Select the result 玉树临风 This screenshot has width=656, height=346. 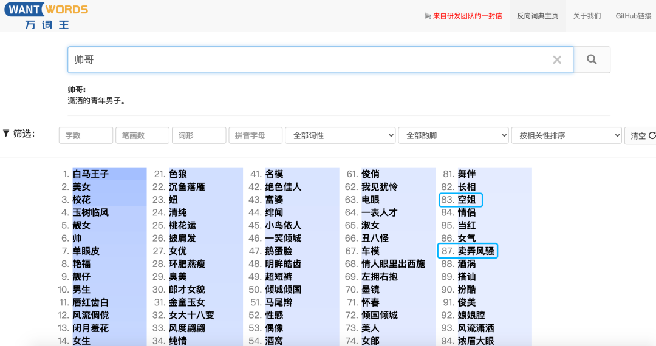(x=91, y=212)
